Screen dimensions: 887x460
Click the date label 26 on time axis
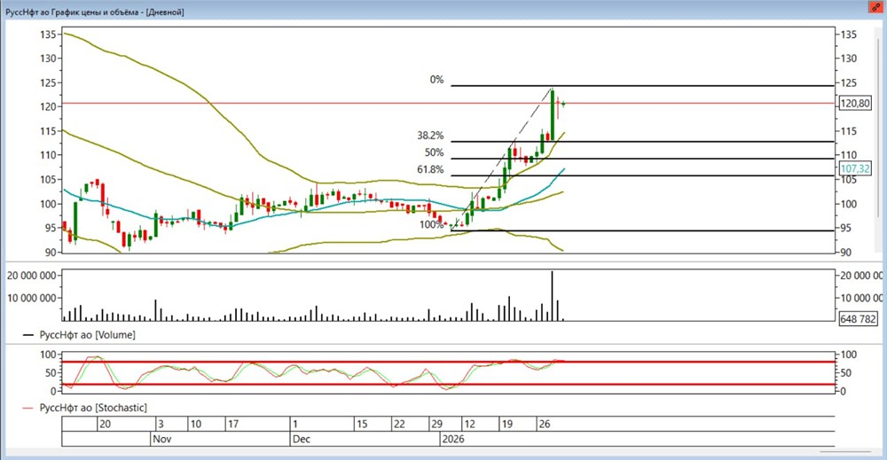[x=545, y=424]
